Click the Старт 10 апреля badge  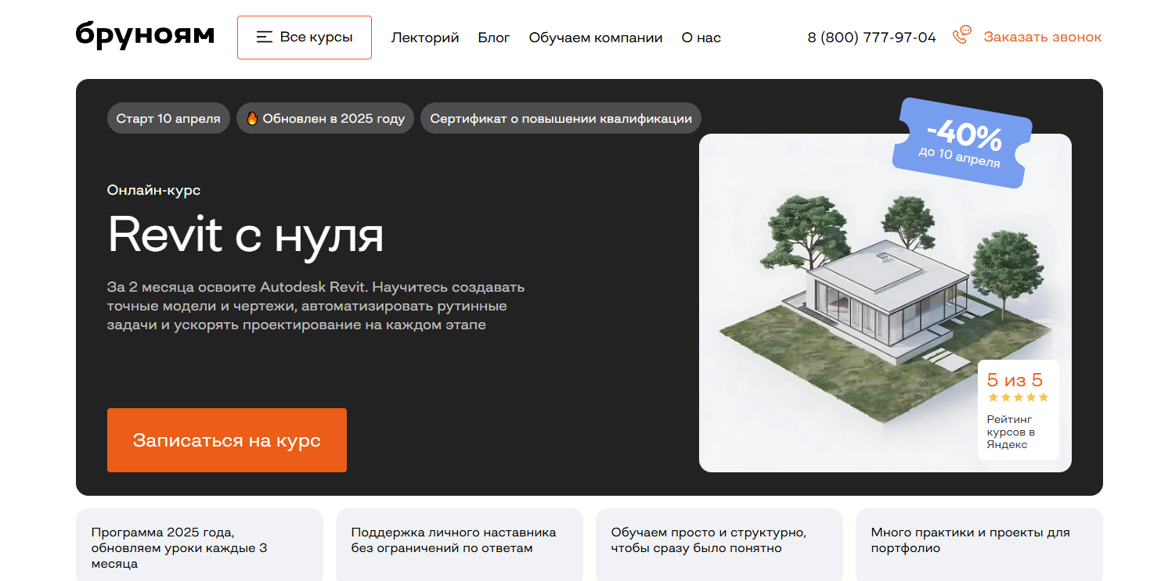pos(168,119)
